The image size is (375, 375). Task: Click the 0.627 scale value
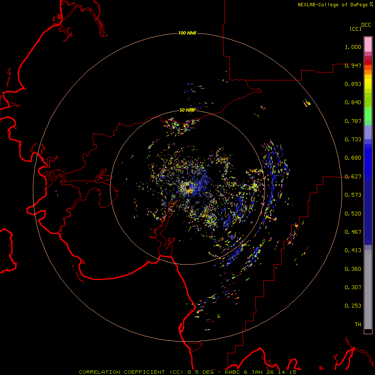pyautogui.click(x=353, y=177)
